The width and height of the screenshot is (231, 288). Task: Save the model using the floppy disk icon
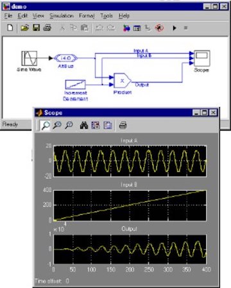click(x=36, y=28)
